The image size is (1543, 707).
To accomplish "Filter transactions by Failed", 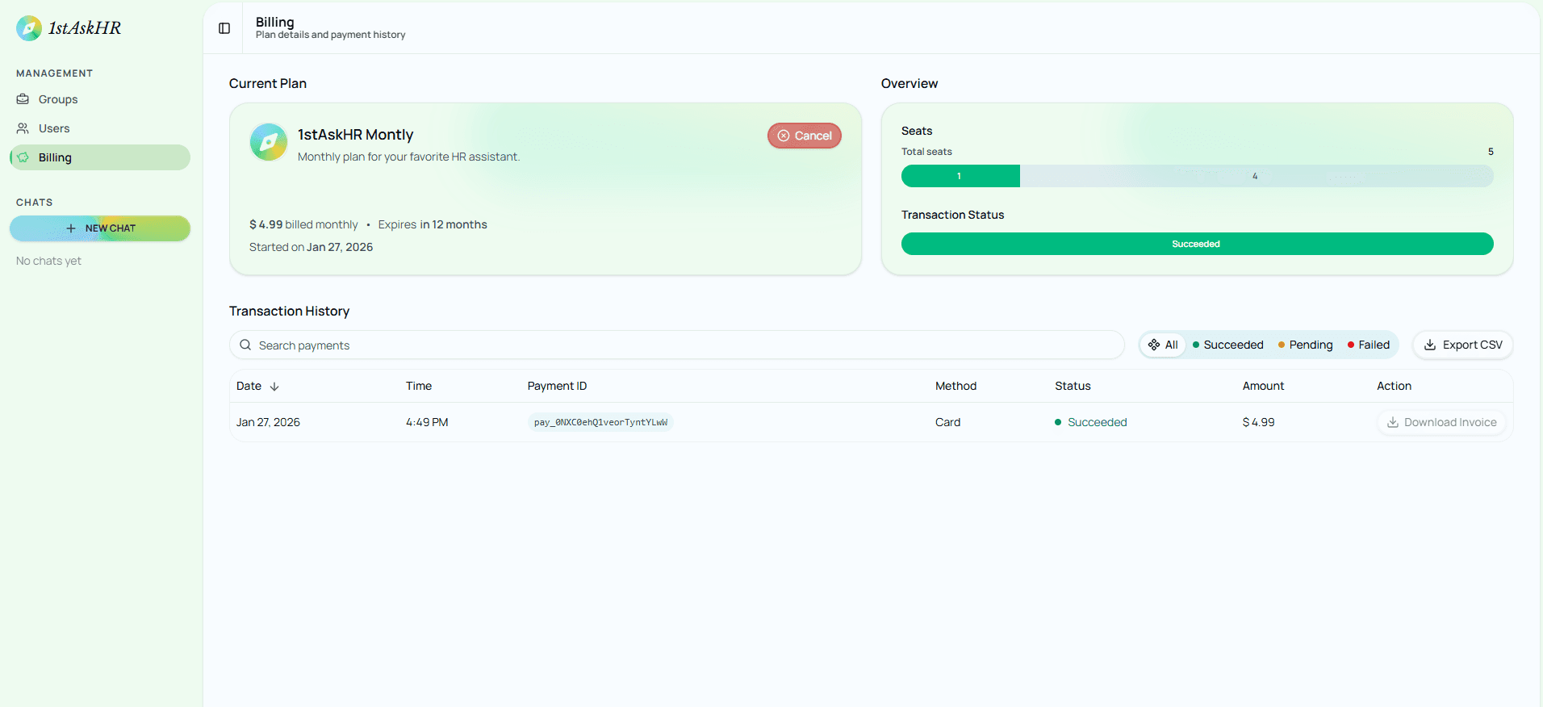I will (x=1369, y=345).
